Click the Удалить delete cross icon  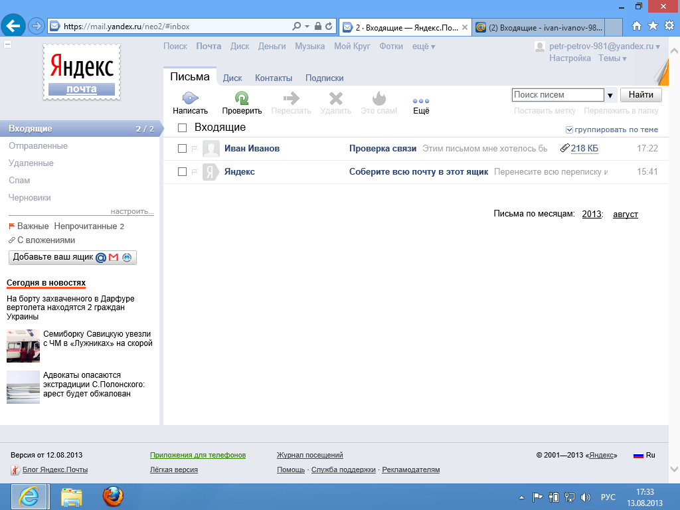(x=335, y=98)
